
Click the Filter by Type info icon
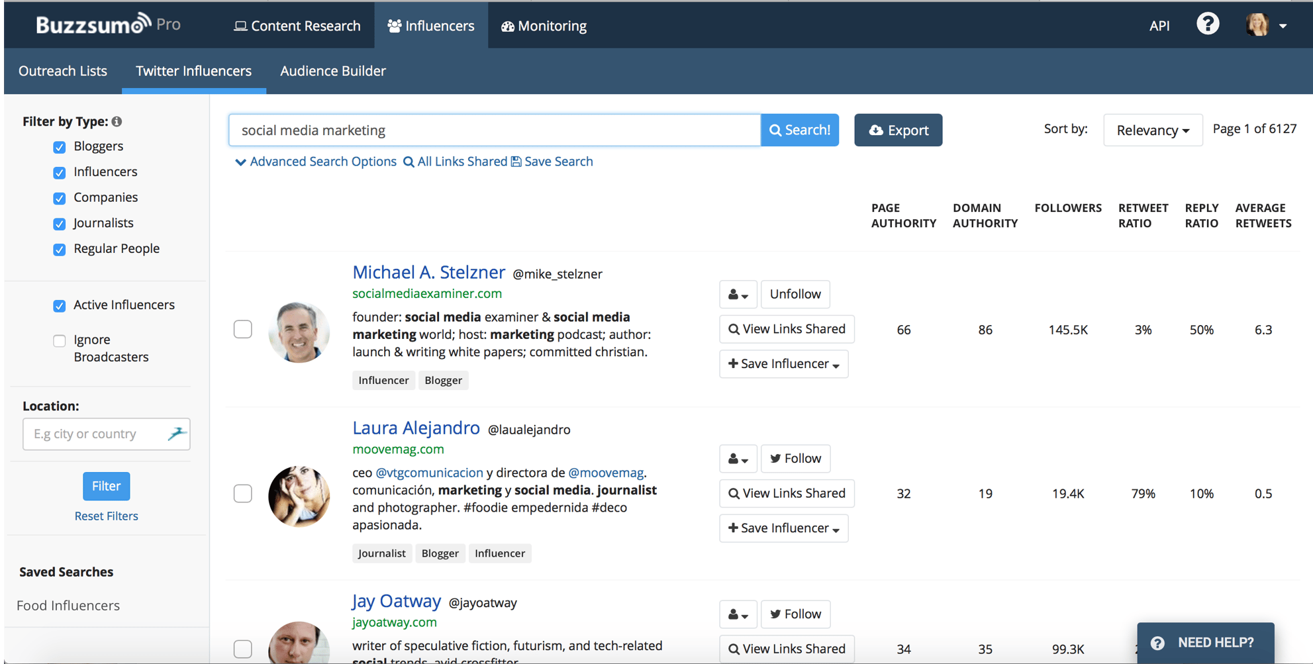tap(117, 122)
